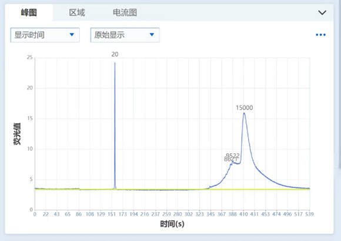Click the 151 tick on time axis
The image size is (341, 241).
coord(112,214)
